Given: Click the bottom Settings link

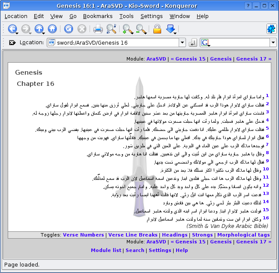Looking at the screenshot, I should 160,250.
